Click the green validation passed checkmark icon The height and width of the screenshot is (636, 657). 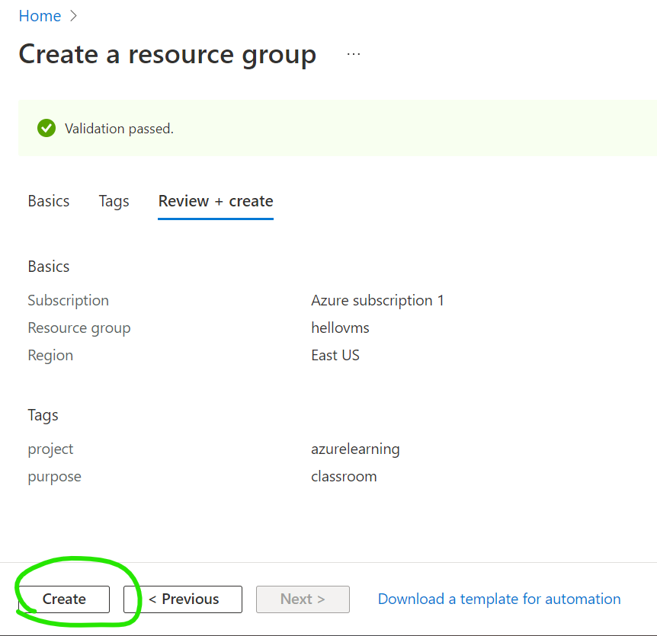(x=46, y=128)
